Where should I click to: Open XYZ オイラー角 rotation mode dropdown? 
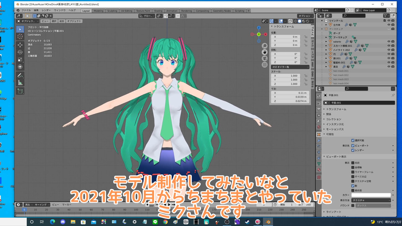click(290, 67)
